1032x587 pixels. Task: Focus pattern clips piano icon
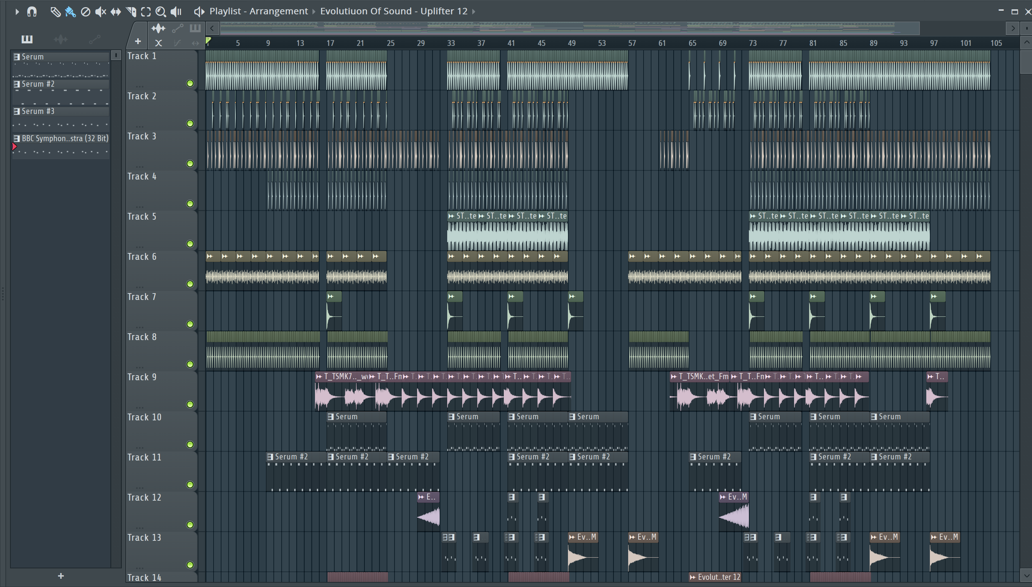(x=195, y=28)
